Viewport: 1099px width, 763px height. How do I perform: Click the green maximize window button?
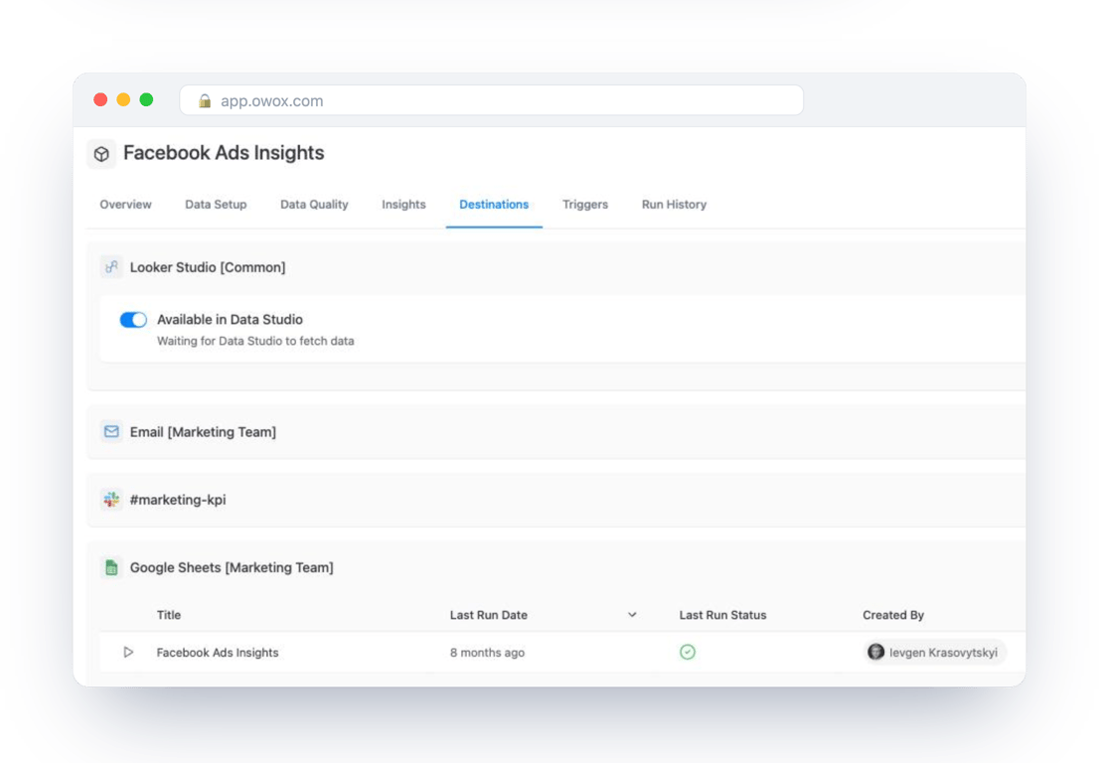tap(146, 99)
